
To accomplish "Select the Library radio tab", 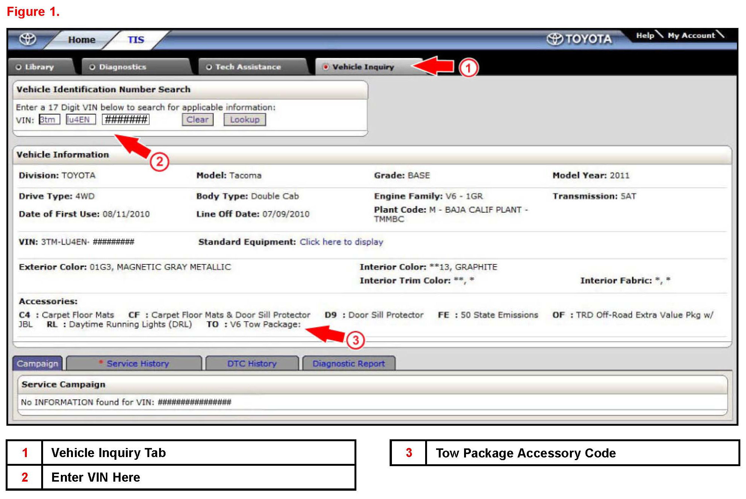I will [40, 67].
